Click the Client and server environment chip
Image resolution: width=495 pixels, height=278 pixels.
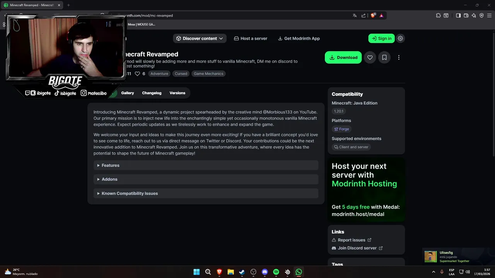point(351,147)
